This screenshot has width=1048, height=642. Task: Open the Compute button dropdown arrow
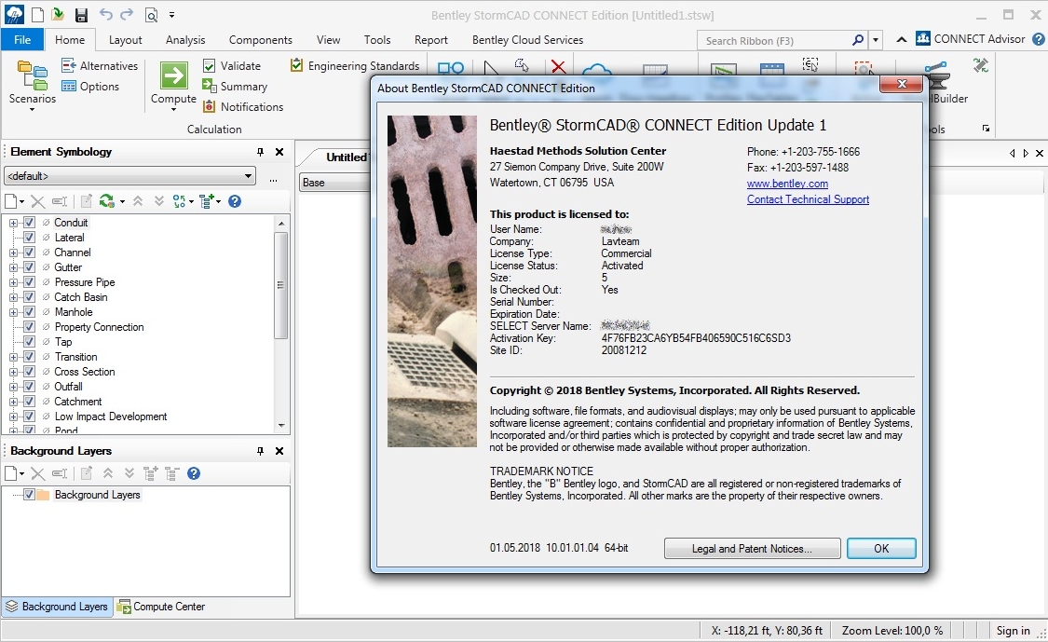174,110
